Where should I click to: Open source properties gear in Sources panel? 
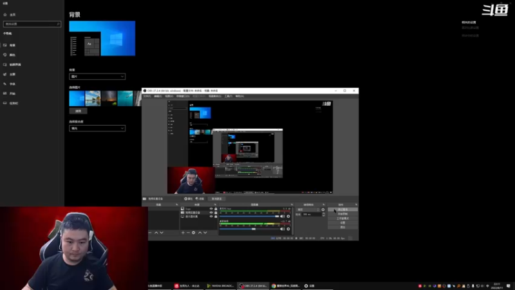(x=194, y=233)
